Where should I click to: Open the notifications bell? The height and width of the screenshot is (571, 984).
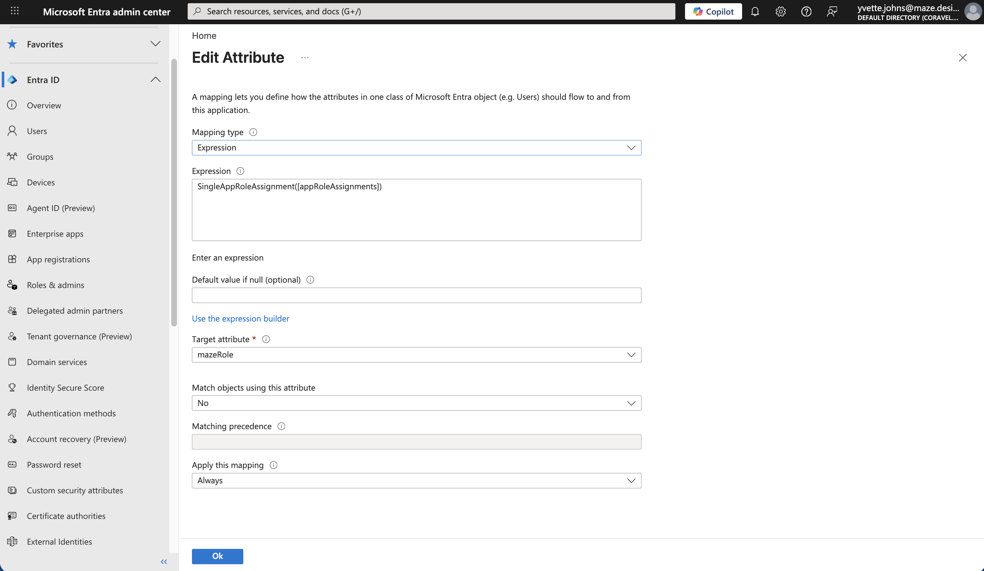pyautogui.click(x=755, y=12)
